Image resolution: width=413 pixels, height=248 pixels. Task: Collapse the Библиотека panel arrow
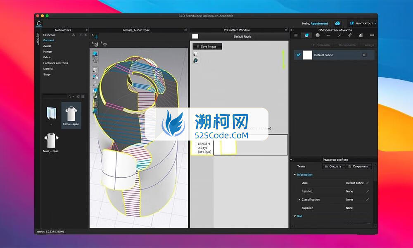pos(86,30)
